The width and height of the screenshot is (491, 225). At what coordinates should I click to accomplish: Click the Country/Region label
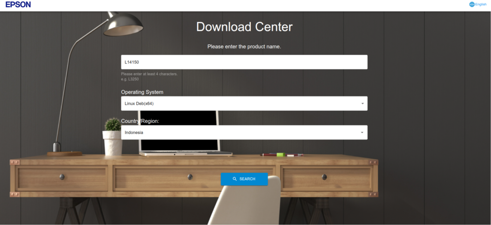140,121
